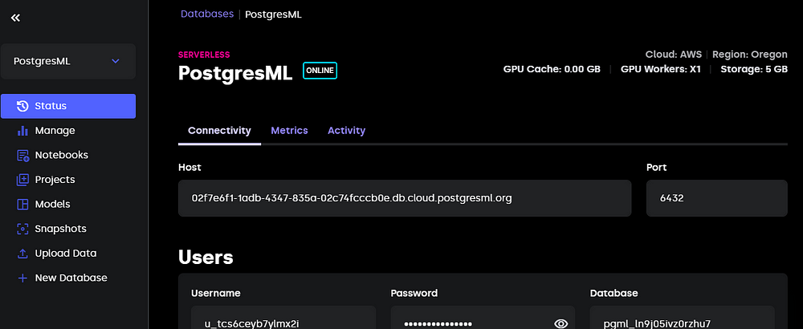
Task: Open Notebooks from the sidebar
Action: 61,155
